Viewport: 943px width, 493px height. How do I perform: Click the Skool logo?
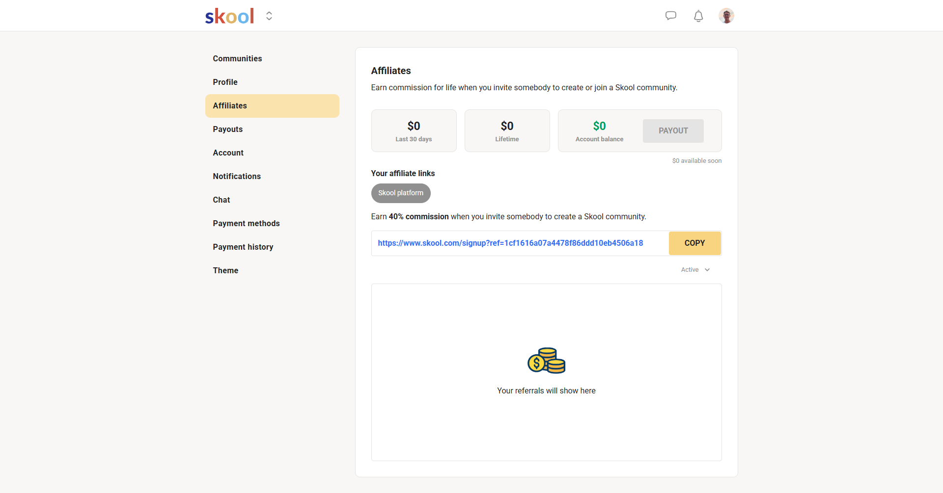229,16
